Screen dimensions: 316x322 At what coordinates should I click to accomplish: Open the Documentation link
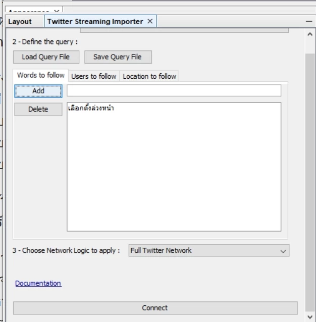click(x=38, y=283)
